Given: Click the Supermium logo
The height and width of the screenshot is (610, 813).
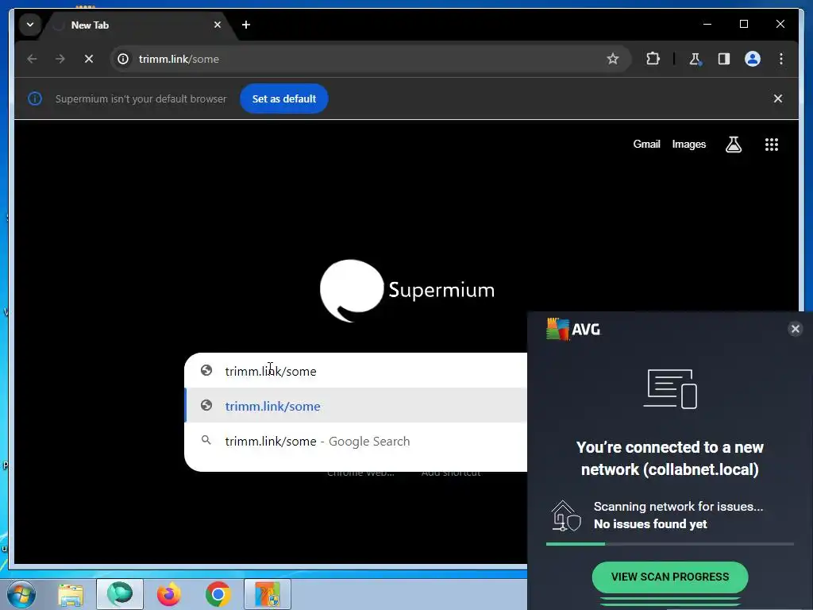Looking at the screenshot, I should pos(407,291).
